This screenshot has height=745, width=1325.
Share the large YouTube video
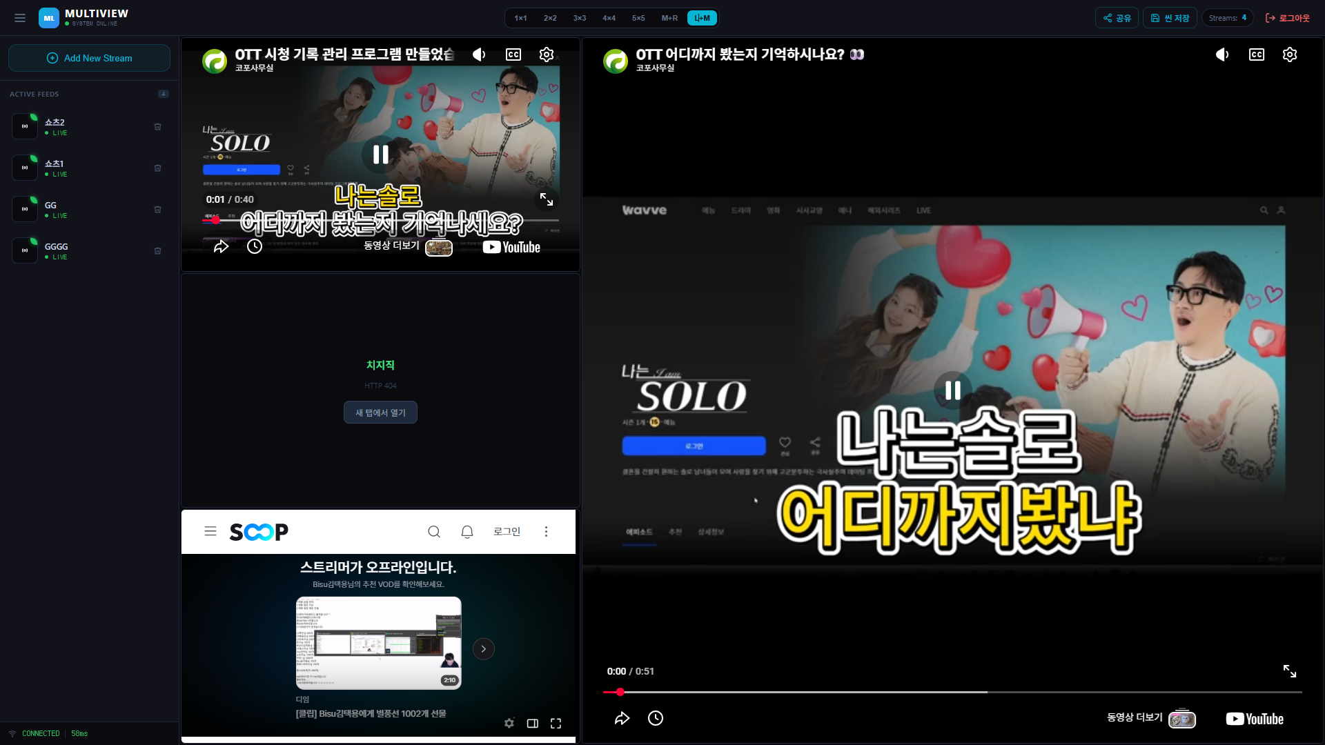tap(622, 719)
